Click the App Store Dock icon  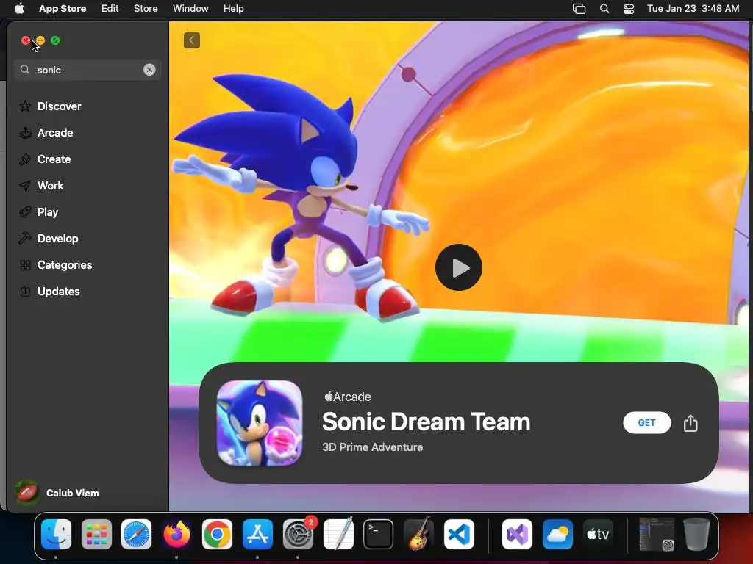(257, 534)
